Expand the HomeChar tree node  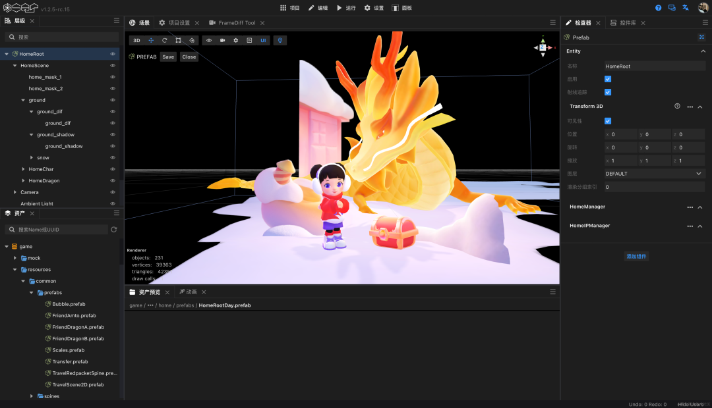coord(23,169)
